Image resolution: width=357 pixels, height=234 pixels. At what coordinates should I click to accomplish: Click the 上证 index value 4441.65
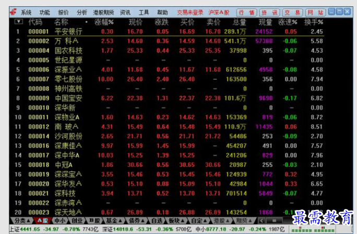(30, 229)
